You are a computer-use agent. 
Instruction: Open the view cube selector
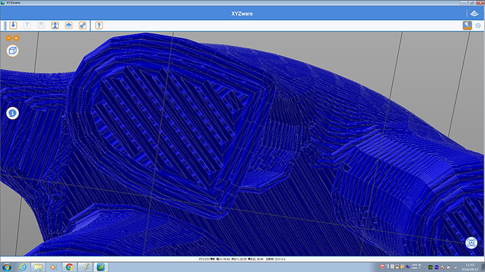pos(12,51)
